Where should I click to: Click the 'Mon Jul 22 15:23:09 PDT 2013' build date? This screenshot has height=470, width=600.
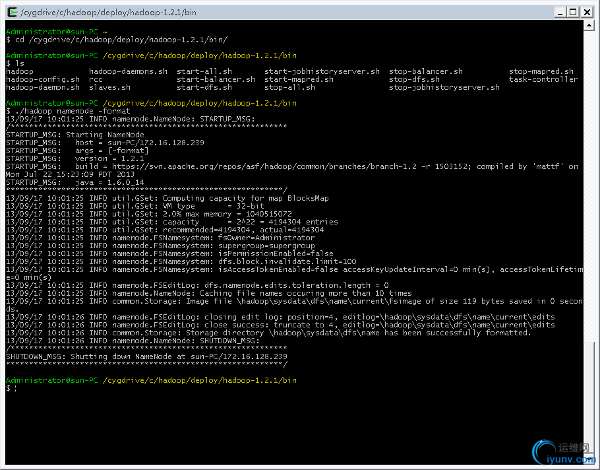pyautogui.click(x=70, y=175)
